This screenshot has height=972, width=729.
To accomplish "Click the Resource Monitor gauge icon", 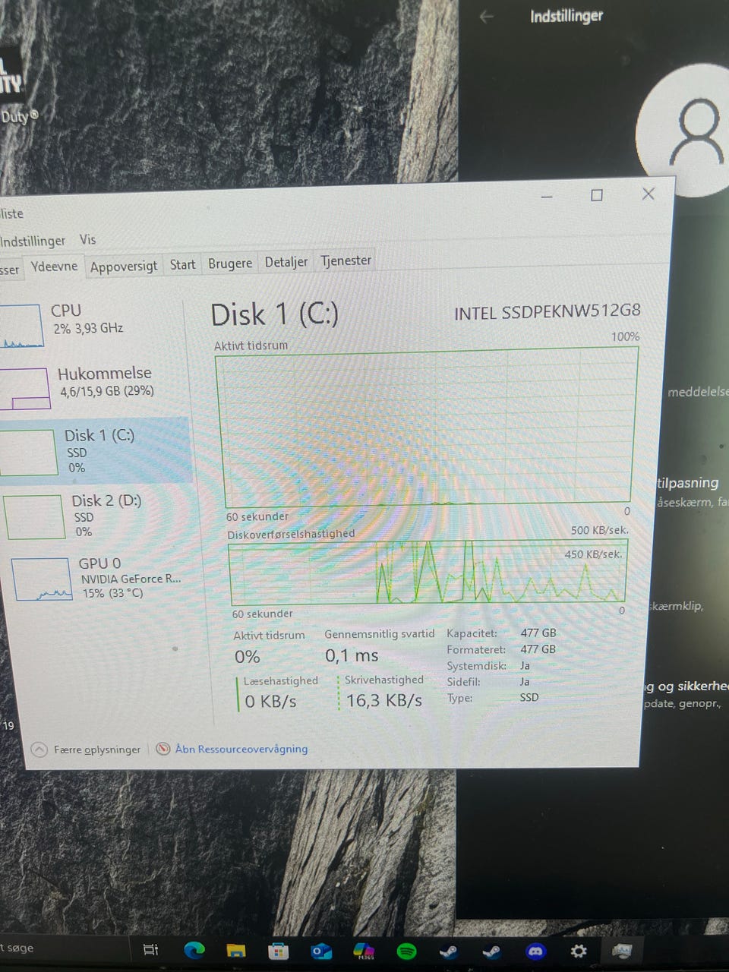I will (163, 749).
